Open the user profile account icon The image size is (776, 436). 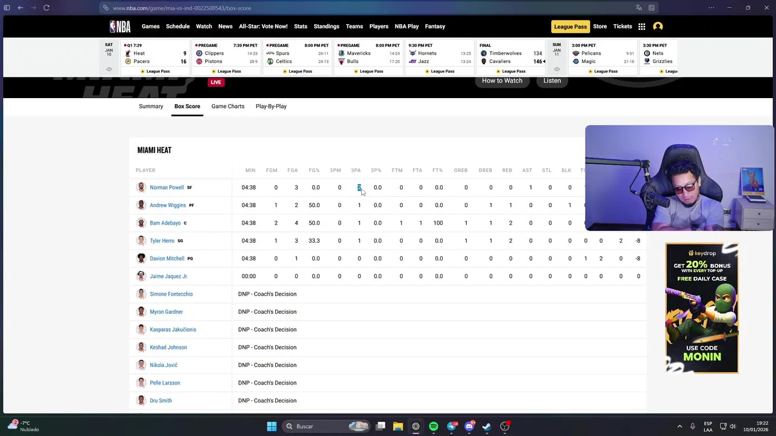click(658, 27)
